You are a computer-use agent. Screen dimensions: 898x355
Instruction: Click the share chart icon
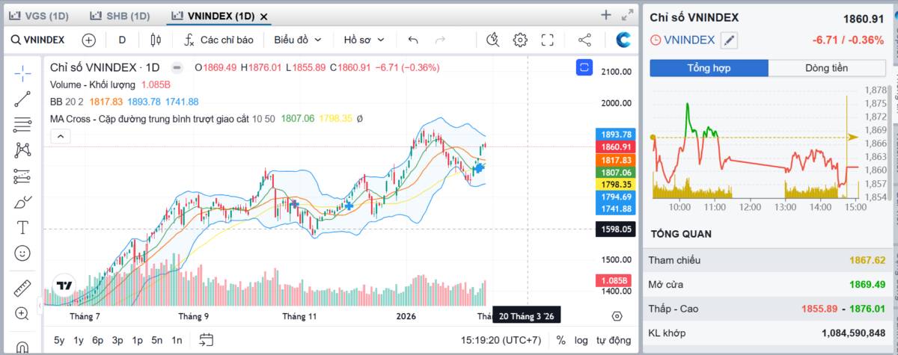tap(585, 40)
